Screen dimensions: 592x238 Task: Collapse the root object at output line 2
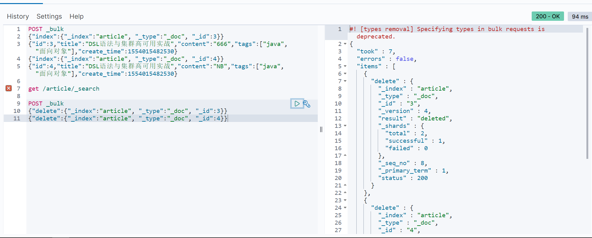[x=345, y=44]
